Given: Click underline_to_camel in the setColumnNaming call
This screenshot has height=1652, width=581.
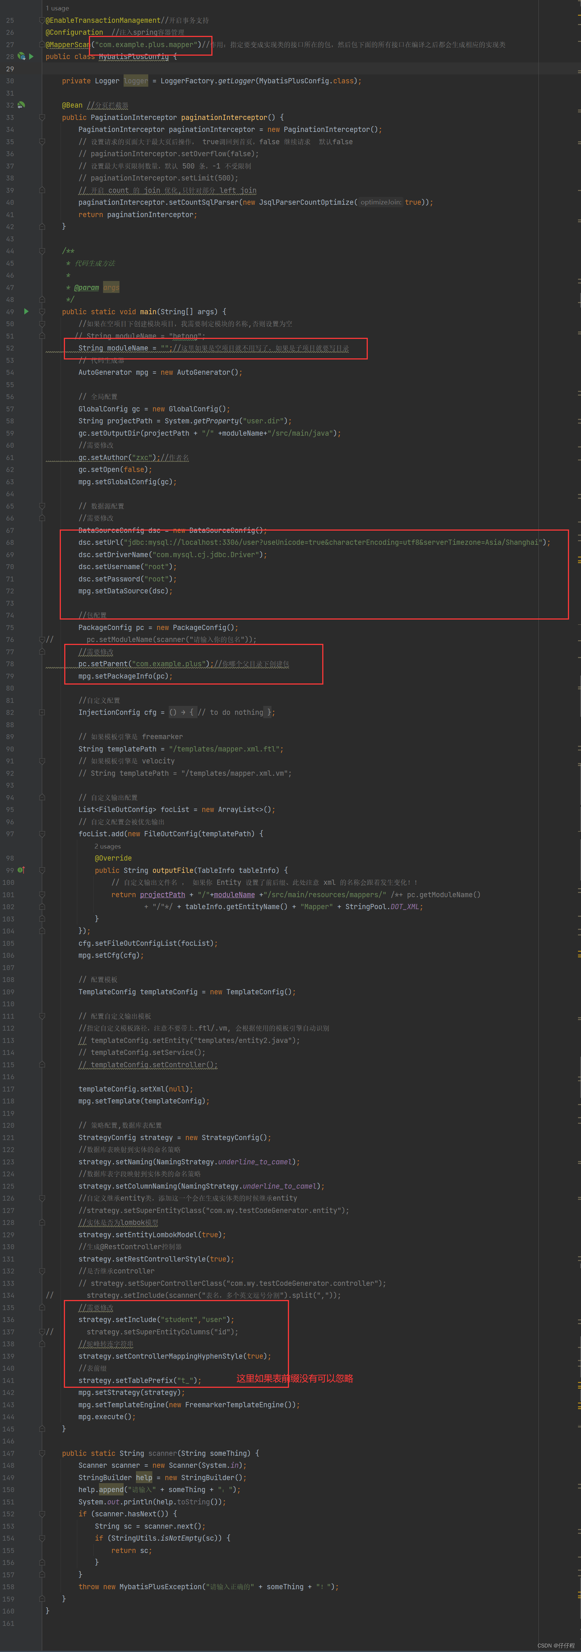Looking at the screenshot, I should pyautogui.click(x=280, y=1186).
